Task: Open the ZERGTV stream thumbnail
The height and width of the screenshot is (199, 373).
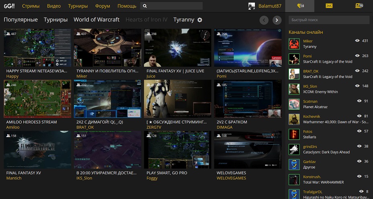Action: 177,98
